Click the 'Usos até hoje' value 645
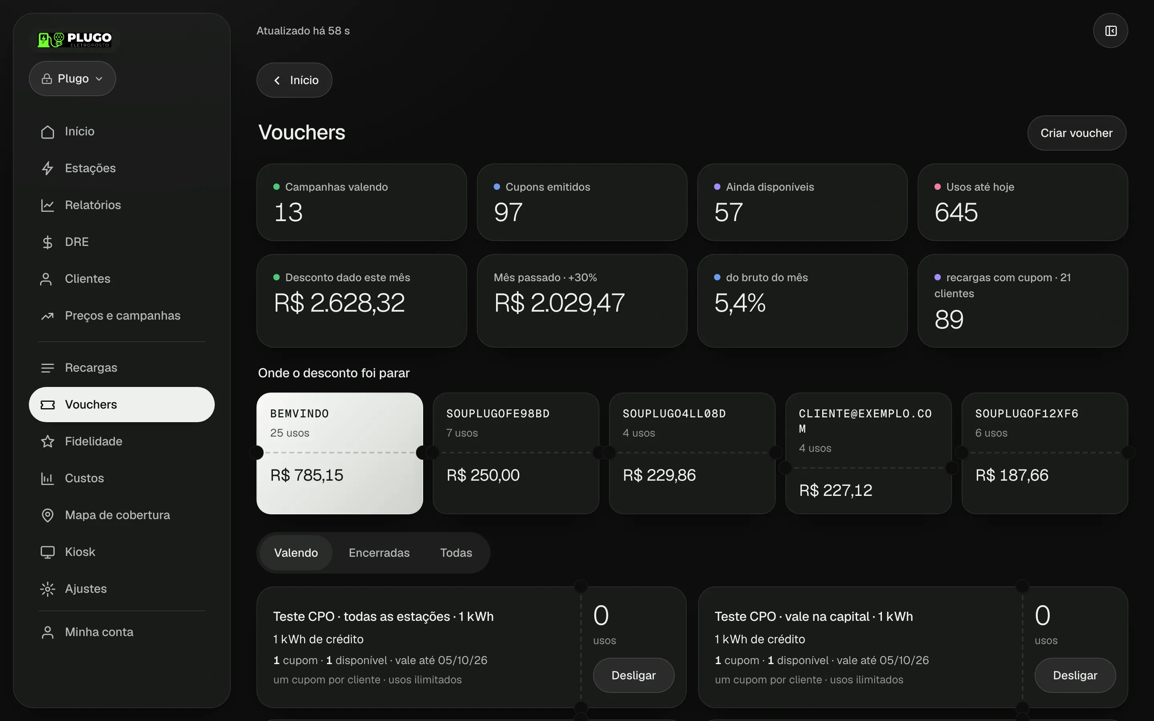The image size is (1154, 721). [x=956, y=213]
